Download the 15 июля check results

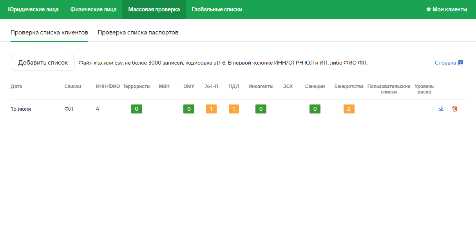441,109
